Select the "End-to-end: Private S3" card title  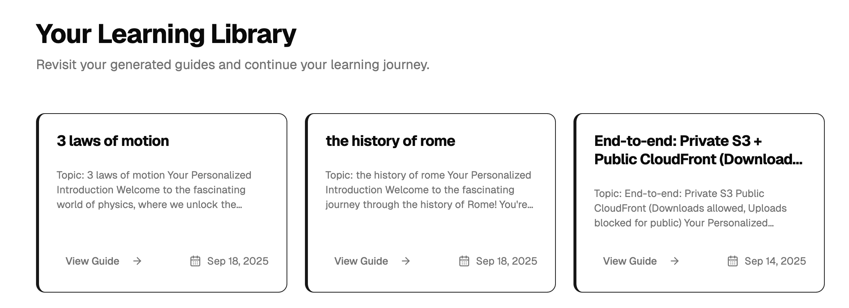point(698,150)
